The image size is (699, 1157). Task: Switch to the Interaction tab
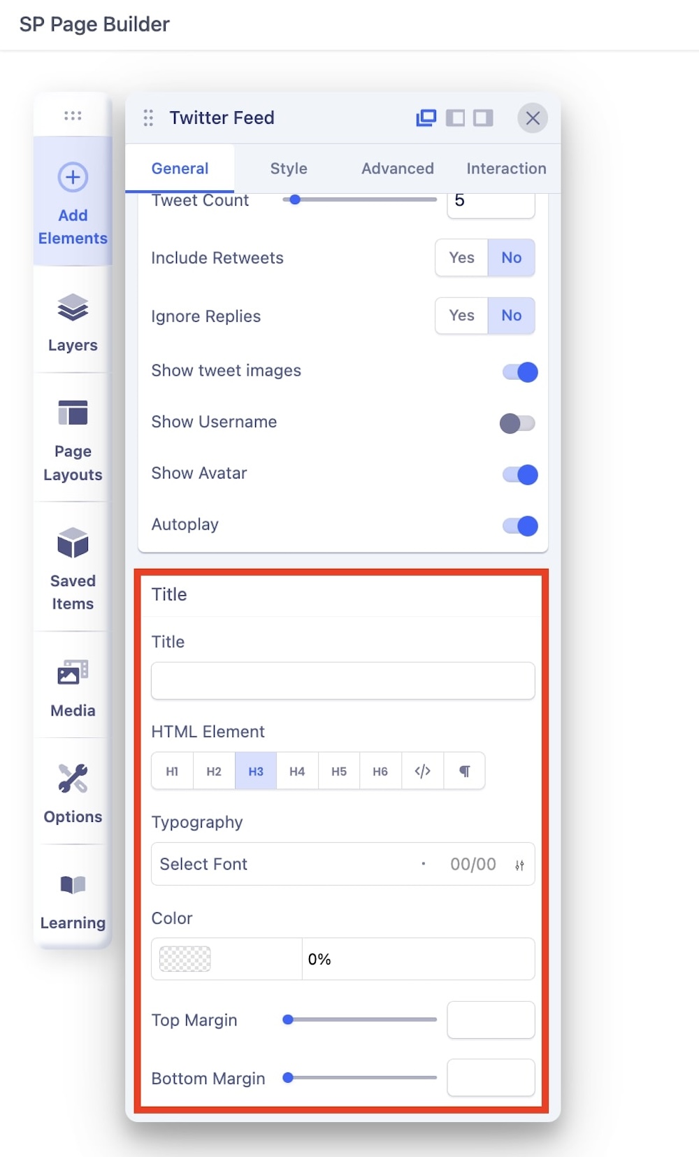[506, 169]
